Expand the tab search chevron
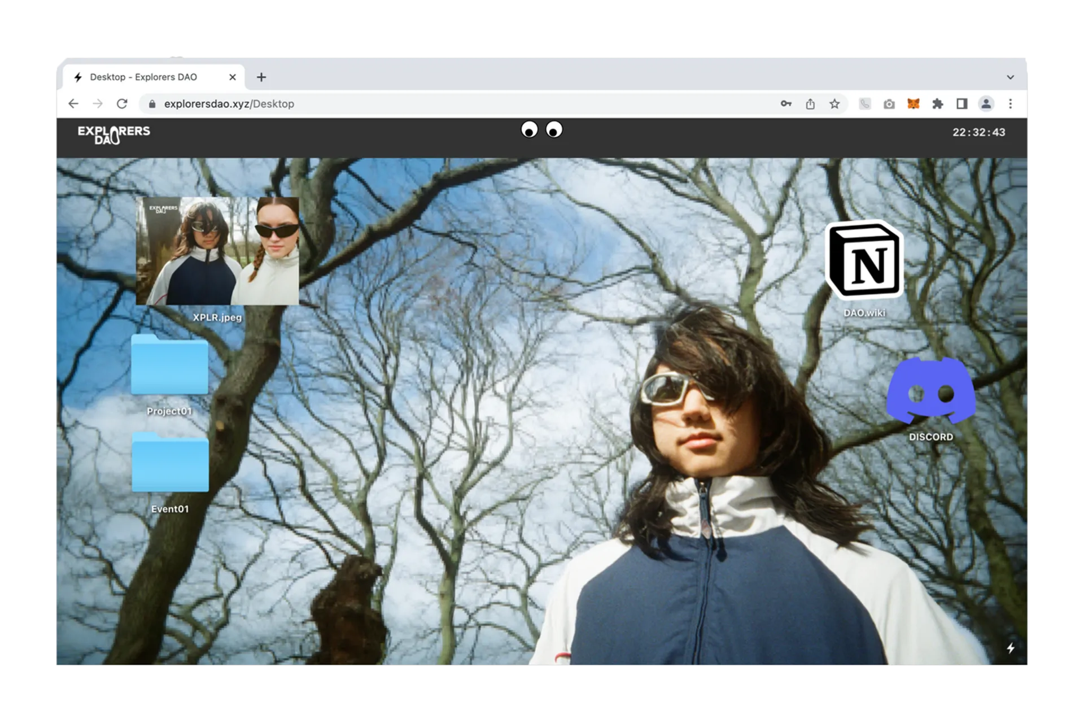This screenshot has height=723, width=1084. coord(1010,77)
